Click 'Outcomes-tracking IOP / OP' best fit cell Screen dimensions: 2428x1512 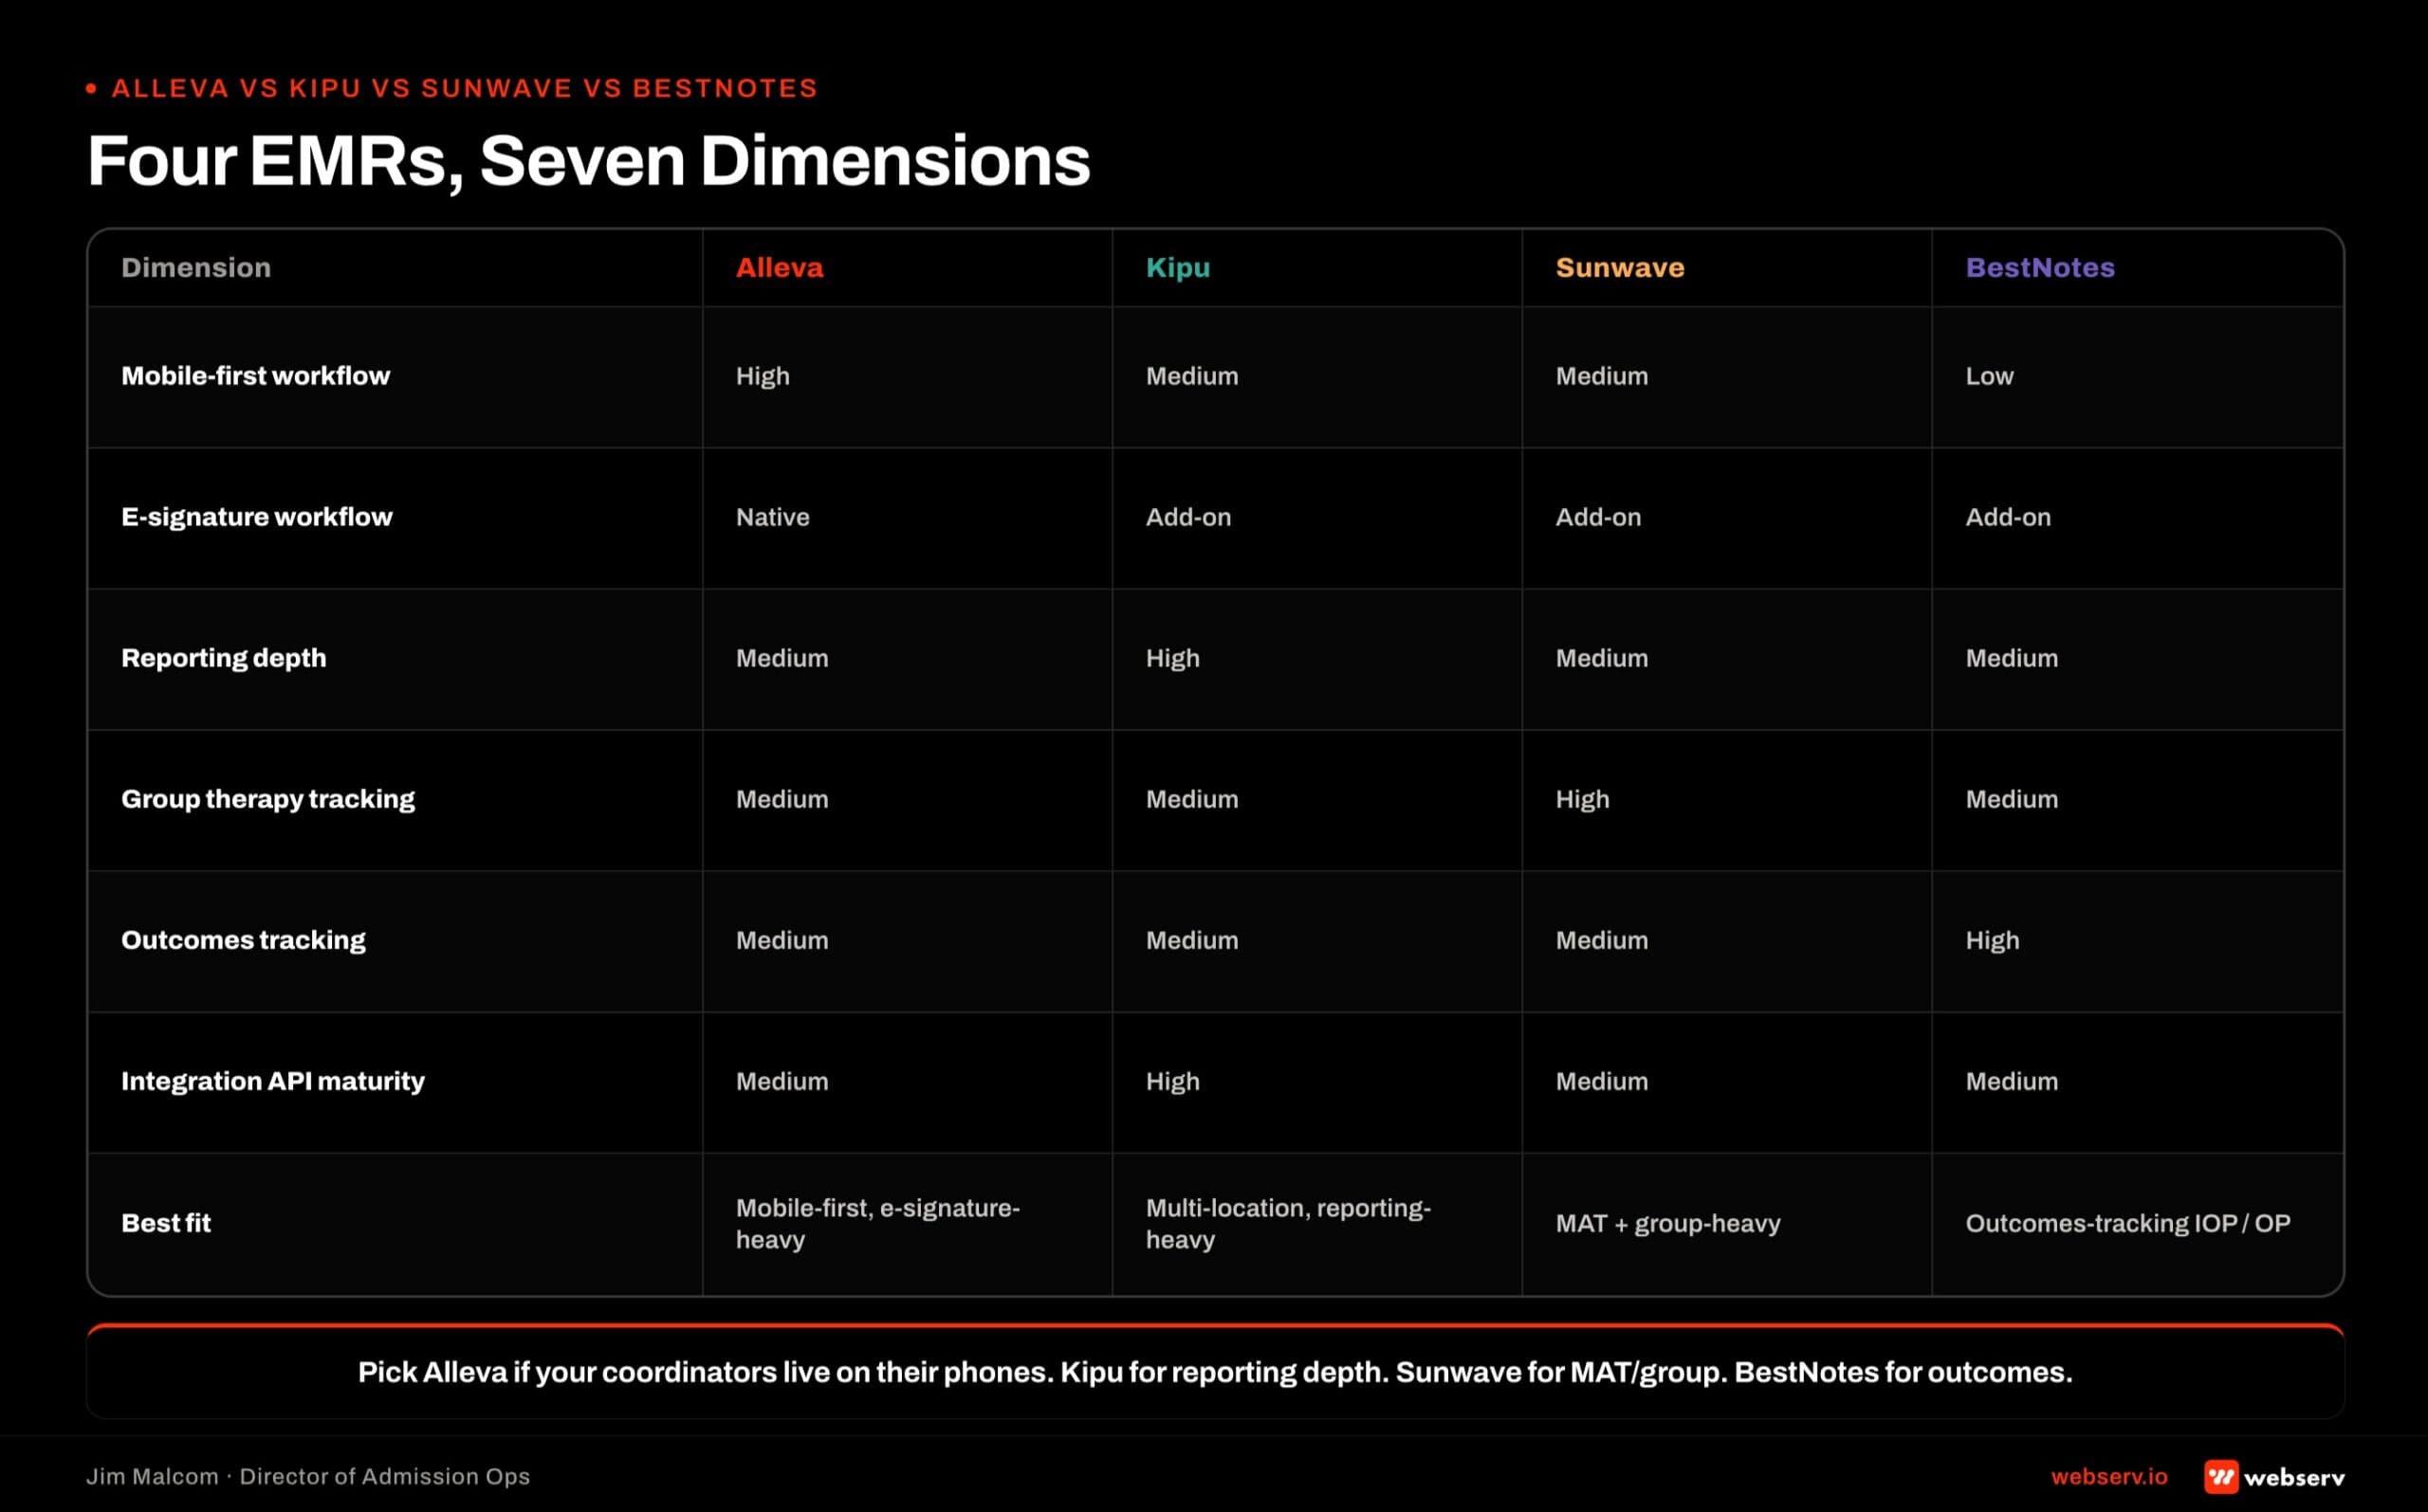[x=2128, y=1224]
